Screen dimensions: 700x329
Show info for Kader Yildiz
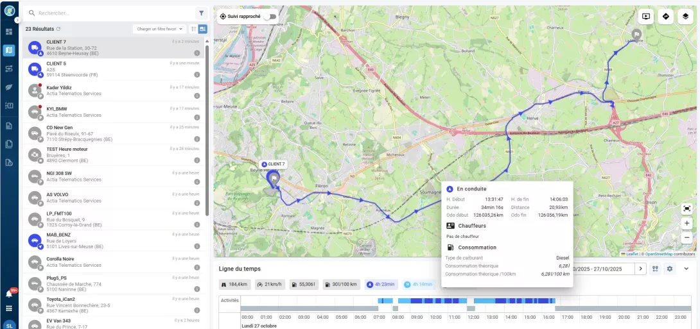click(x=197, y=96)
